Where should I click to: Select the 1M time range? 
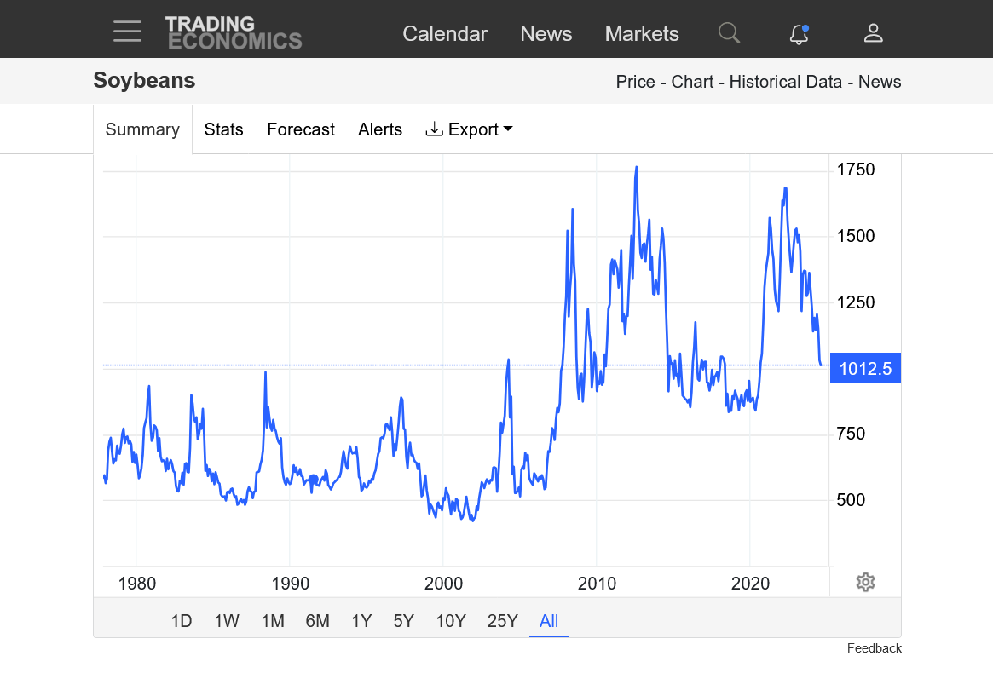point(273,621)
